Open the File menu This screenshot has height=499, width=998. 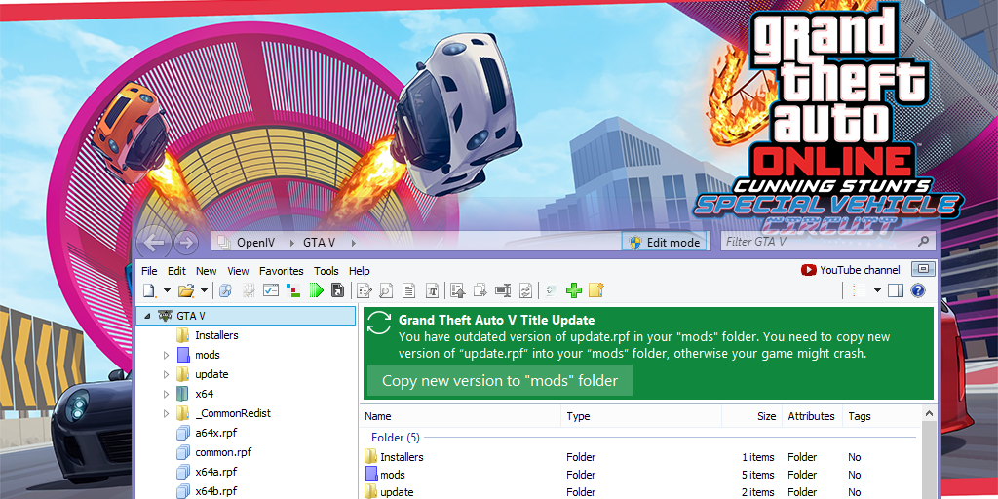point(149,271)
